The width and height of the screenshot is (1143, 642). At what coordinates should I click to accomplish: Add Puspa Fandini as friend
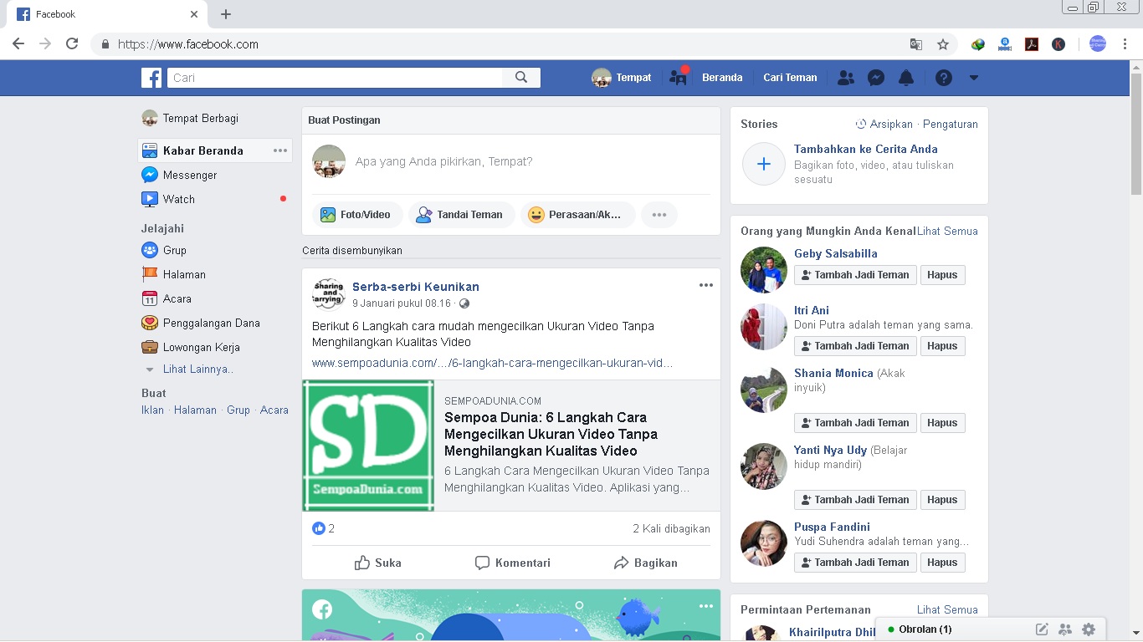pyautogui.click(x=855, y=563)
